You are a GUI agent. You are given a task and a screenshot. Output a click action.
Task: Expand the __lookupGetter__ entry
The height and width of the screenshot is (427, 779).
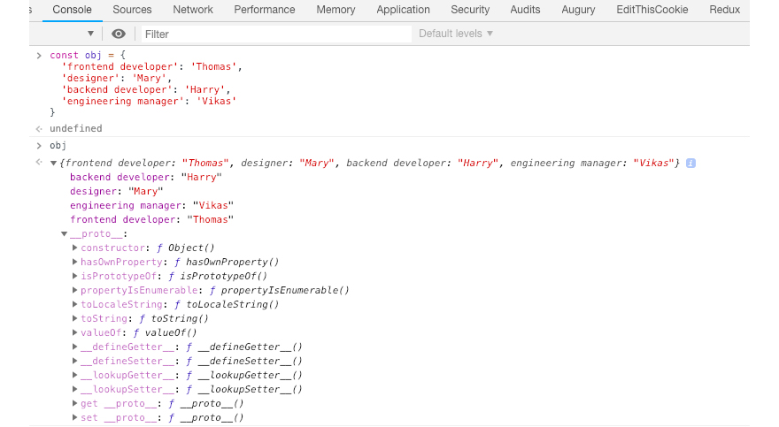(74, 375)
